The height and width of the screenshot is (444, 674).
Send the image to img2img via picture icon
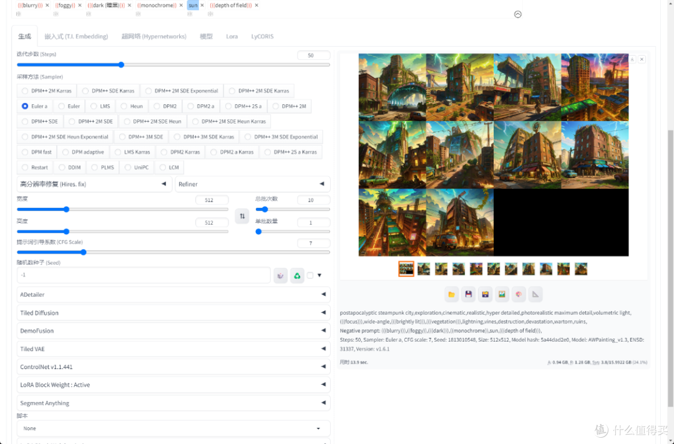point(502,294)
